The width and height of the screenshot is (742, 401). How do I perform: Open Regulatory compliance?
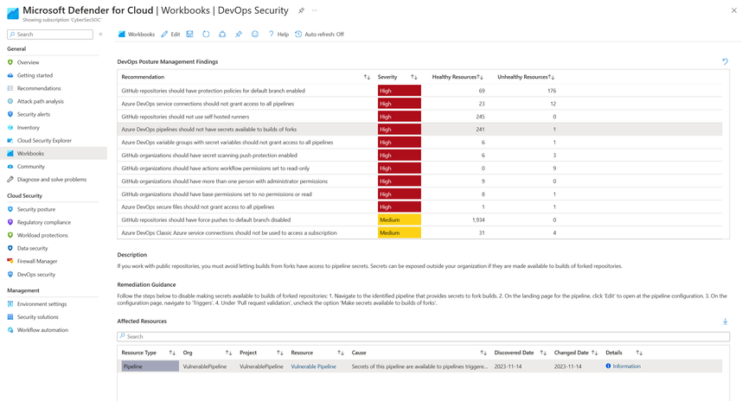coord(43,222)
